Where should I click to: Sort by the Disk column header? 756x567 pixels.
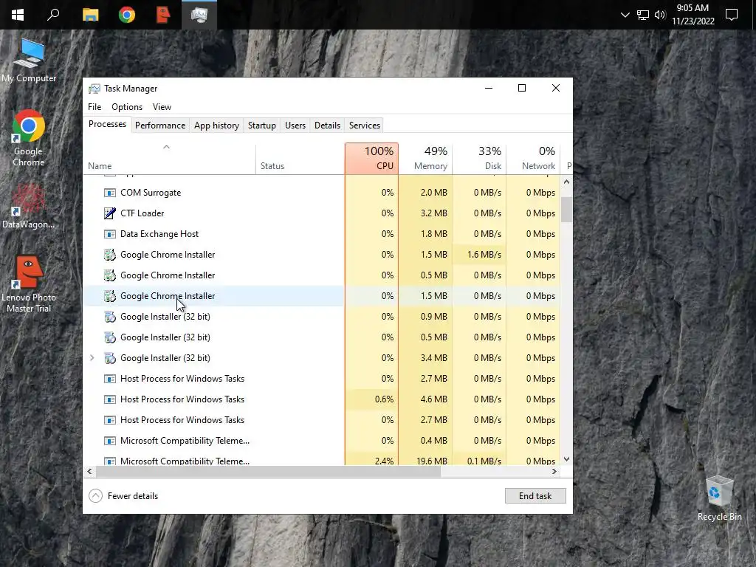pos(479,159)
